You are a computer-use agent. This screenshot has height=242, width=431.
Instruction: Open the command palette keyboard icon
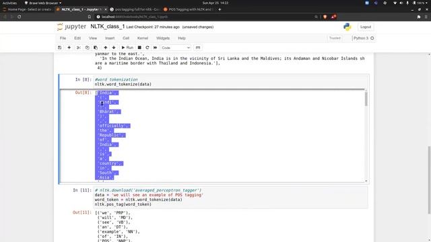pos(198,48)
